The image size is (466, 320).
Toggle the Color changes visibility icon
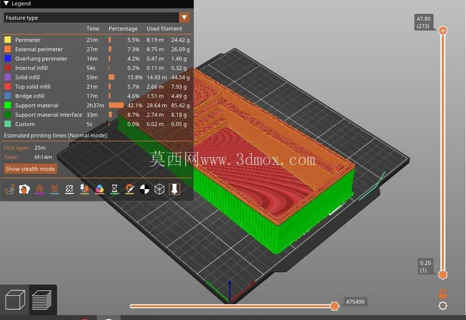99,189
